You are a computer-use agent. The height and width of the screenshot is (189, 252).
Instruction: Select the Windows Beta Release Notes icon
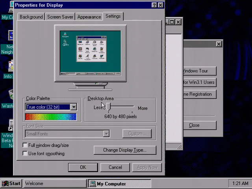click(x=7, y=133)
